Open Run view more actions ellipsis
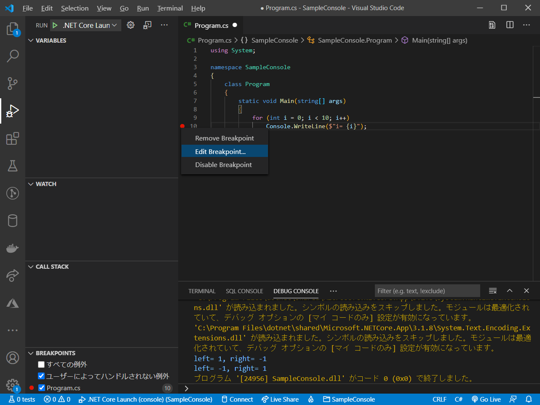540x405 pixels. coord(164,25)
